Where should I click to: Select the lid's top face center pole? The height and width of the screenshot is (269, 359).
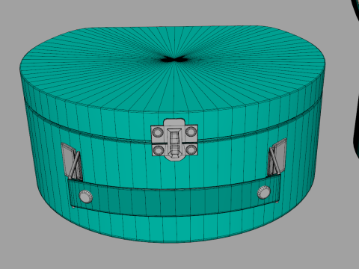174,59
